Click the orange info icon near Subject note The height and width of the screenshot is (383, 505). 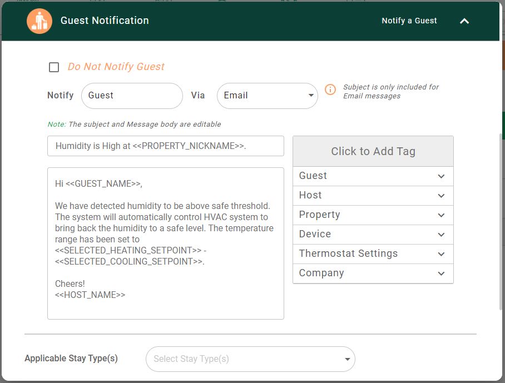[x=330, y=89]
